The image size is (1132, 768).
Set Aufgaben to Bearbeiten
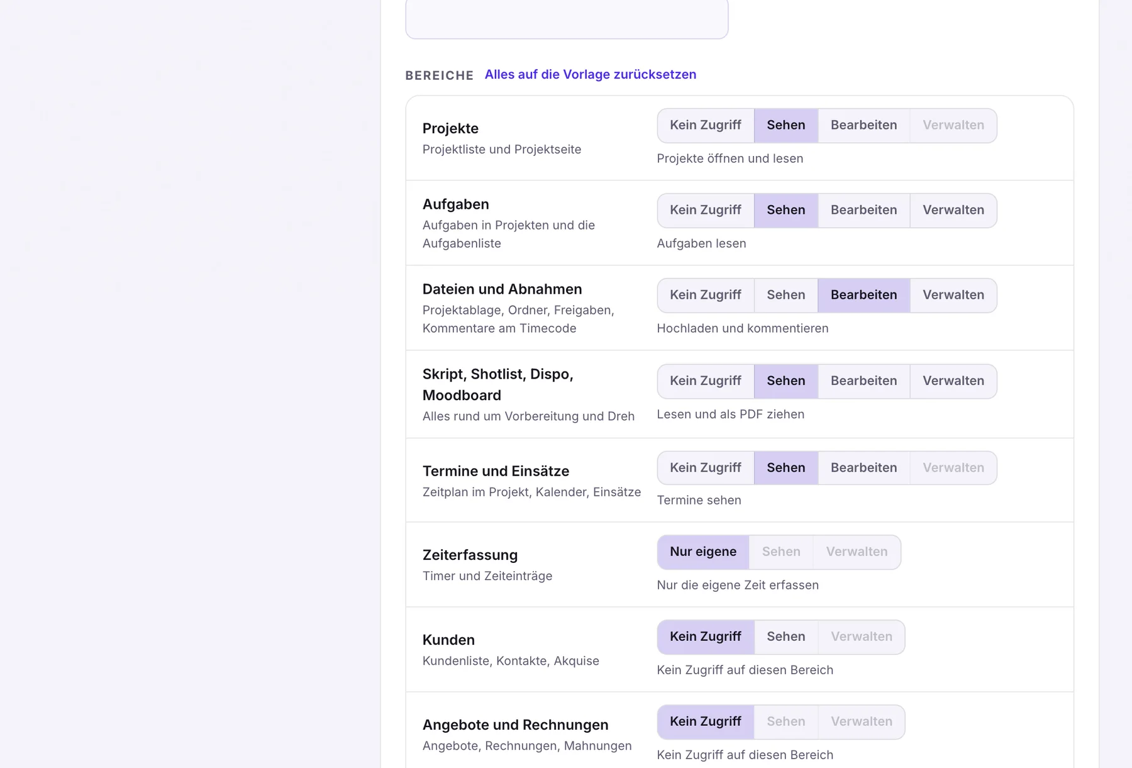863,210
